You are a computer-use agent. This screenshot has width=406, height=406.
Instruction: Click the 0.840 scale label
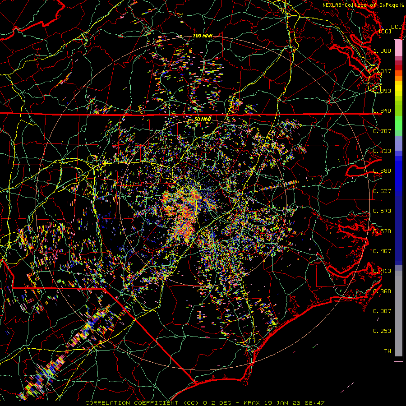[382, 111]
